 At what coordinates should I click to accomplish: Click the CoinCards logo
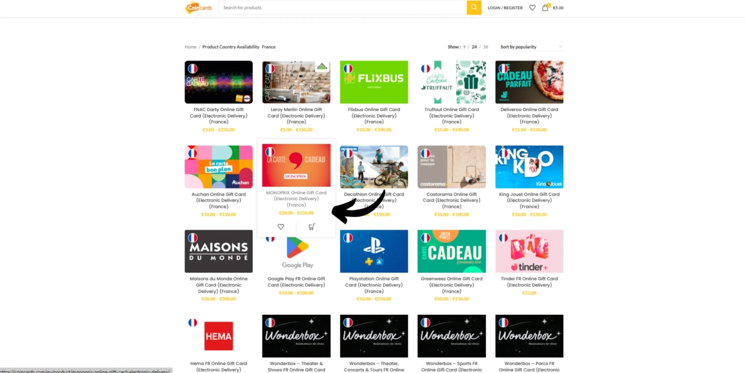[x=198, y=8]
